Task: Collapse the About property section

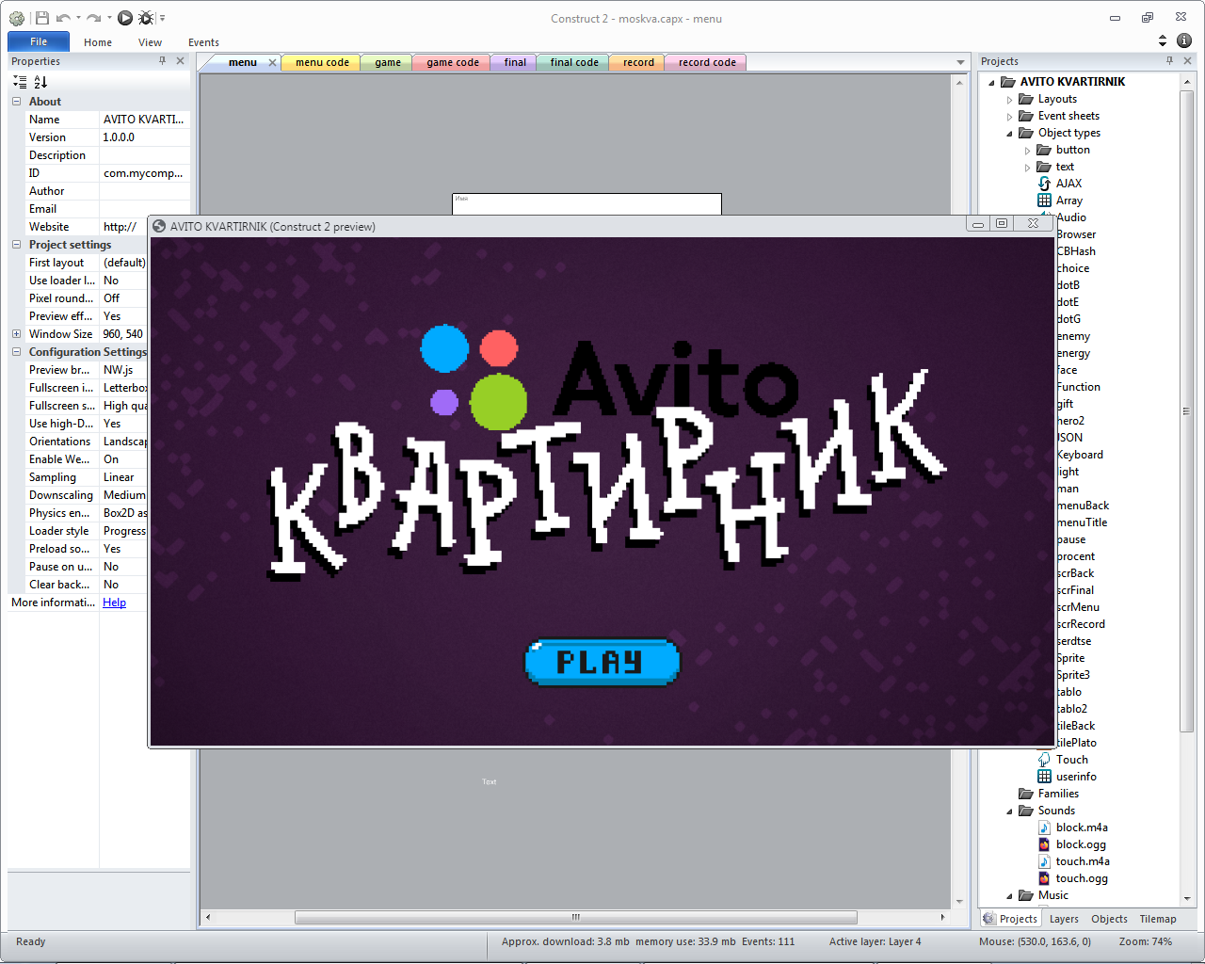Action: 16,102
